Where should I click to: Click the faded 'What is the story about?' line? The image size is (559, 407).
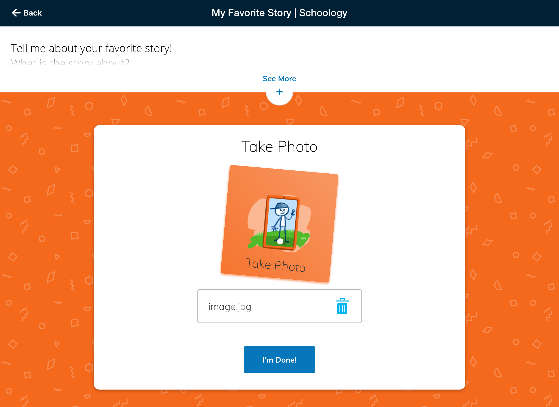[70, 62]
